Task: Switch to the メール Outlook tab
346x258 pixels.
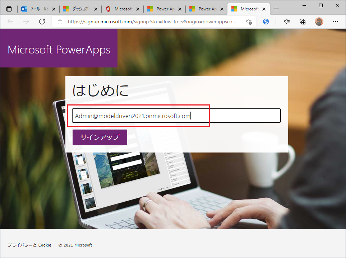Action: [x=37, y=9]
